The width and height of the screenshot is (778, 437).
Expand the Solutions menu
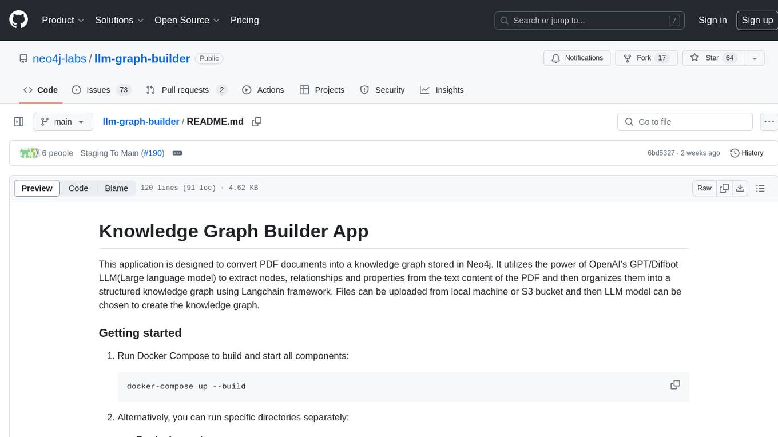[120, 20]
